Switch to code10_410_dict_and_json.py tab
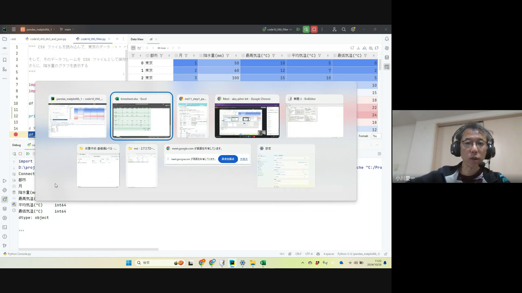The image size is (522, 293). (x=48, y=39)
